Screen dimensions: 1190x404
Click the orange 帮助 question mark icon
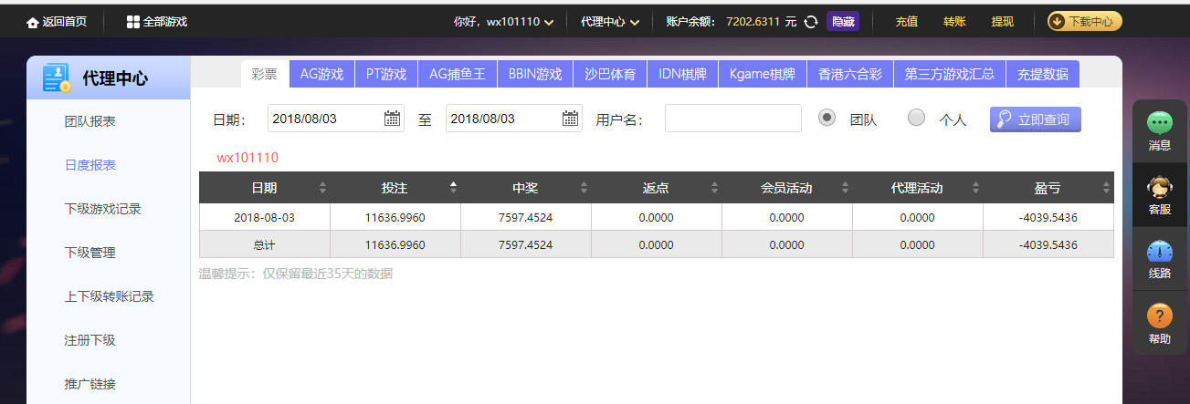click(x=1160, y=316)
